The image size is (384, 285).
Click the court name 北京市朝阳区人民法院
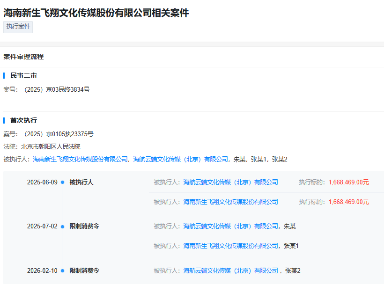point(51,146)
